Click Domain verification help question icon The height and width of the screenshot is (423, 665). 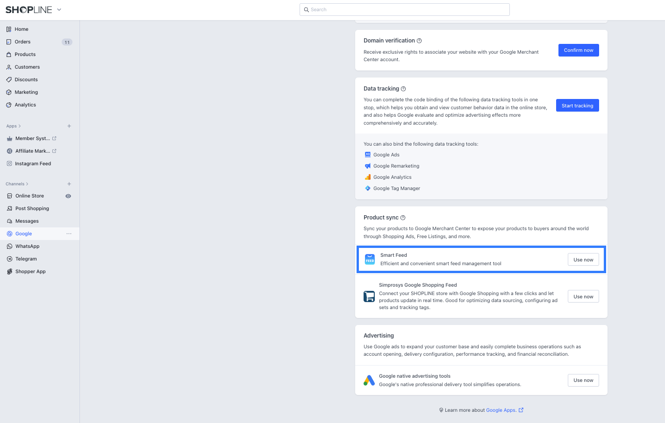pos(419,41)
